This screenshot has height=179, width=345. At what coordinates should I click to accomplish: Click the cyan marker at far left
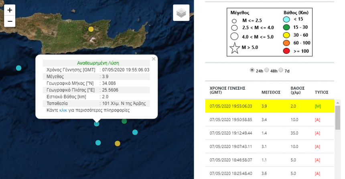coord(18,68)
